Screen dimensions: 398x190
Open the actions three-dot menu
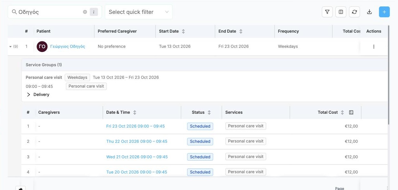point(374,47)
